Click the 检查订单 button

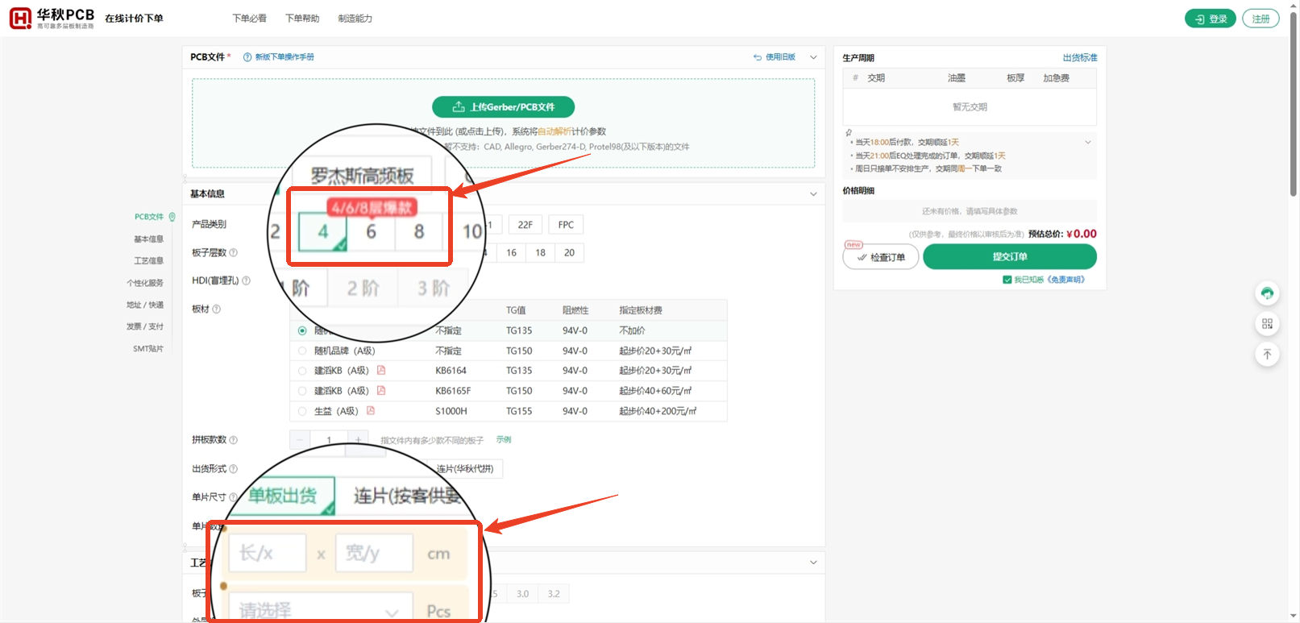point(881,257)
